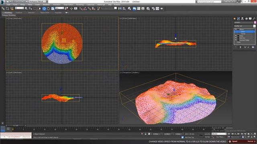Activate the Select and Rotate tool

(x=48, y=8)
